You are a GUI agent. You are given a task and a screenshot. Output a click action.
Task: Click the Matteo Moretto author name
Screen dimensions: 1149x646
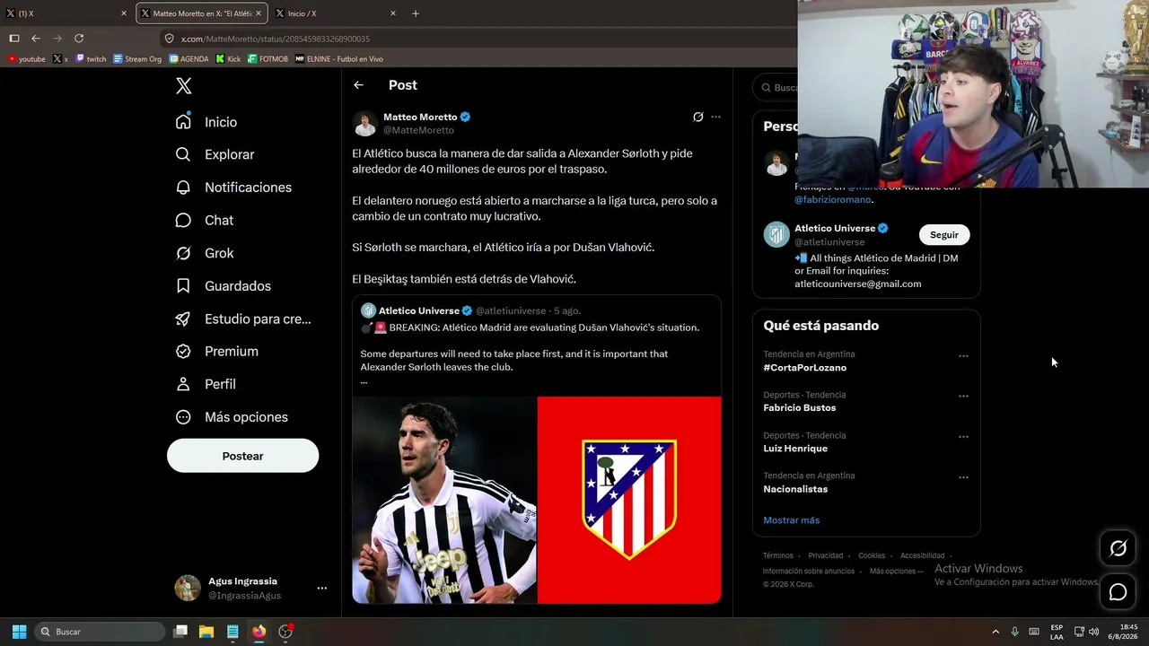420,117
